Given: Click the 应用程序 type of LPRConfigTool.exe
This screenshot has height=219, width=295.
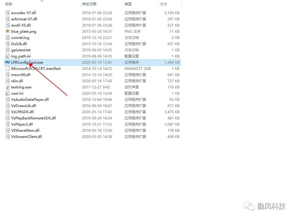Looking at the screenshot, I should pyautogui.click(x=132, y=62).
